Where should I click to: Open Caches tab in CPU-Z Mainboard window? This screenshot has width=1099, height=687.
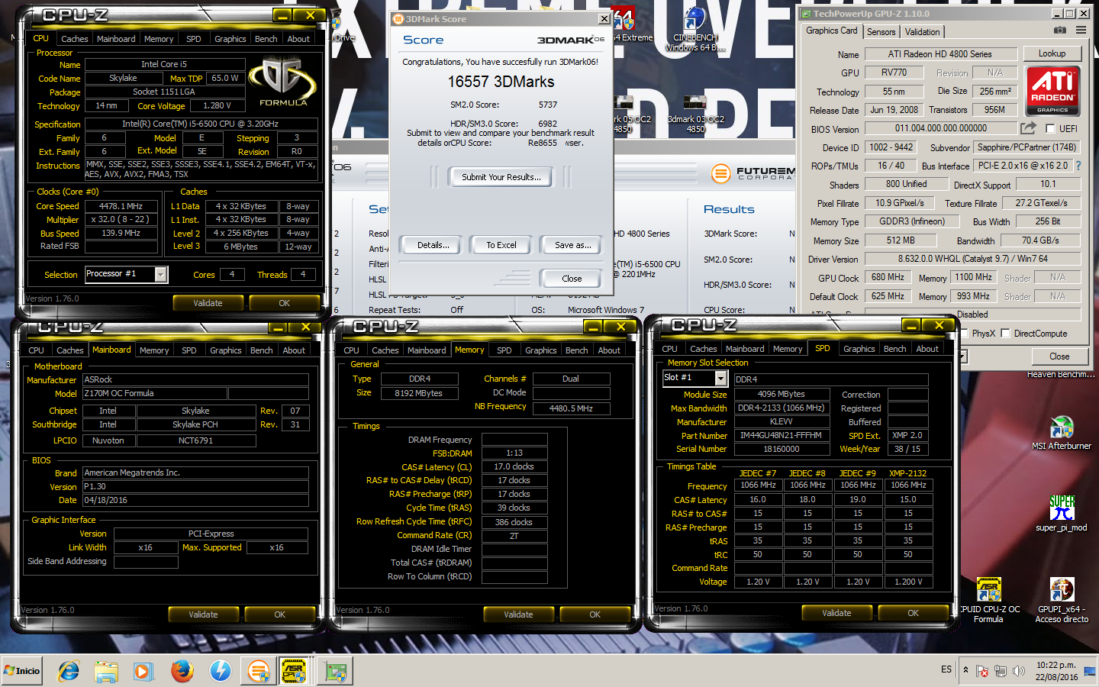[x=70, y=350]
